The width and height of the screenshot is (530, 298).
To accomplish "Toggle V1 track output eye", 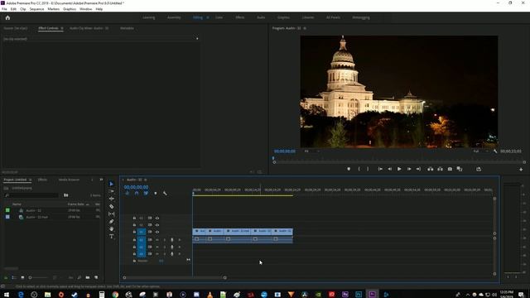I will 157,232.
